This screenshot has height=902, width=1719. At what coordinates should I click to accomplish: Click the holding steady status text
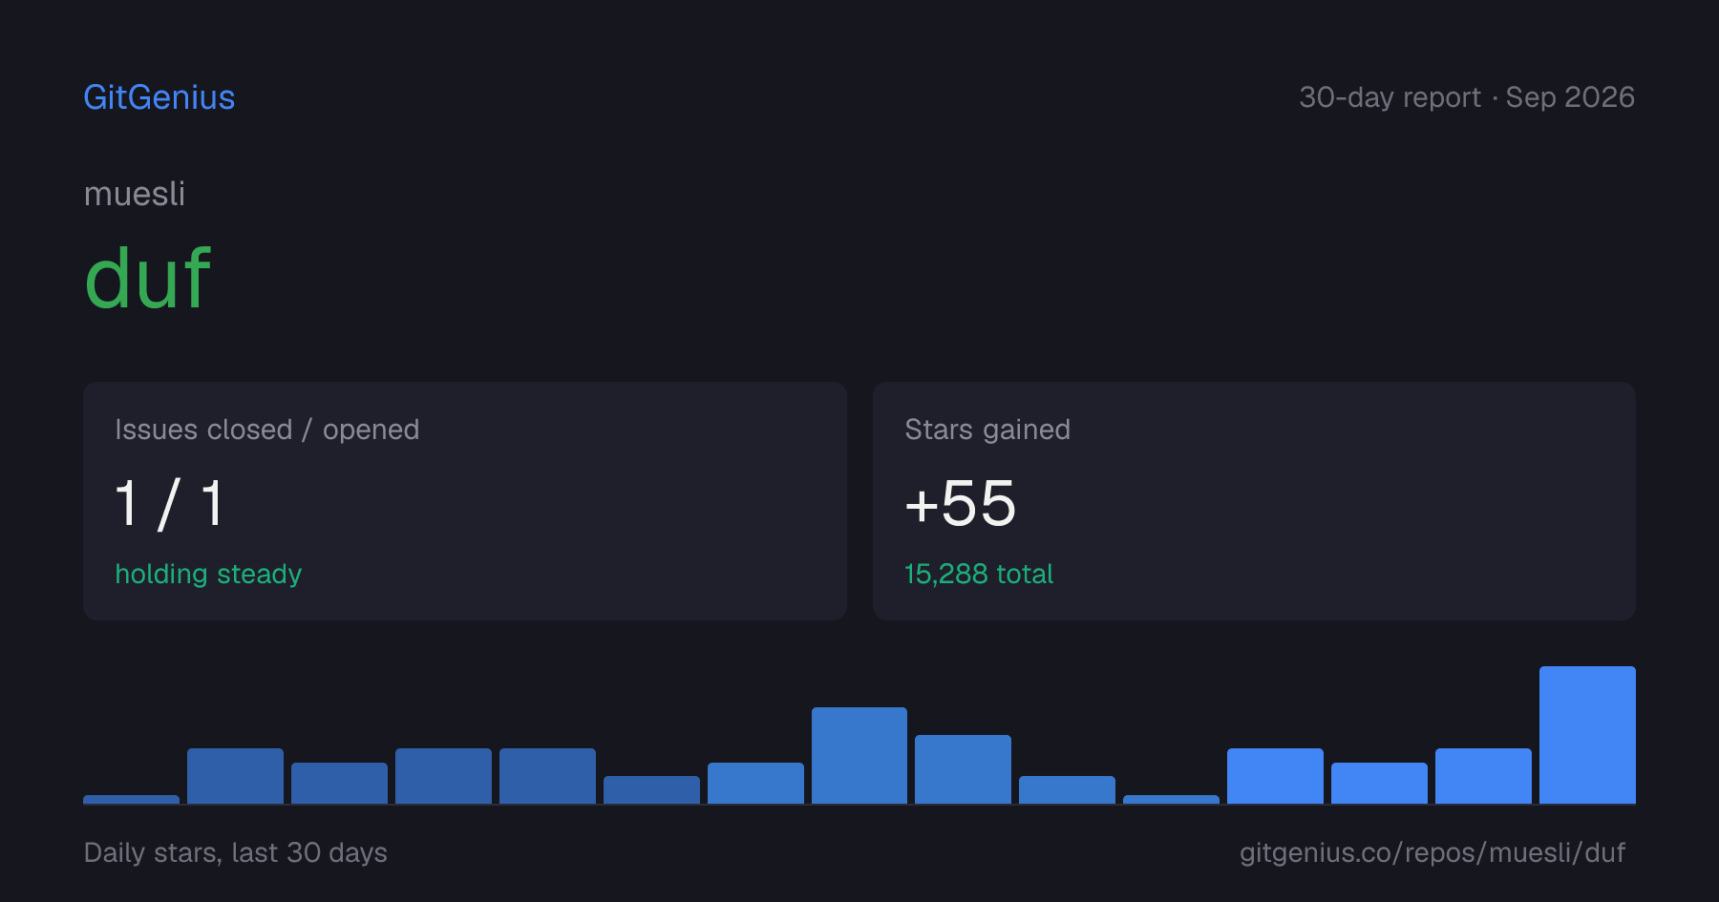[208, 574]
